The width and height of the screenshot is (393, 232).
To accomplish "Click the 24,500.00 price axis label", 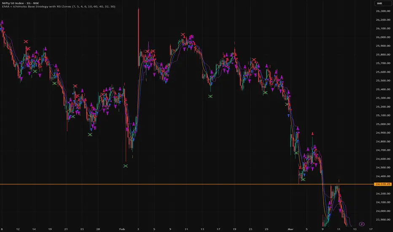I will point(383,167).
